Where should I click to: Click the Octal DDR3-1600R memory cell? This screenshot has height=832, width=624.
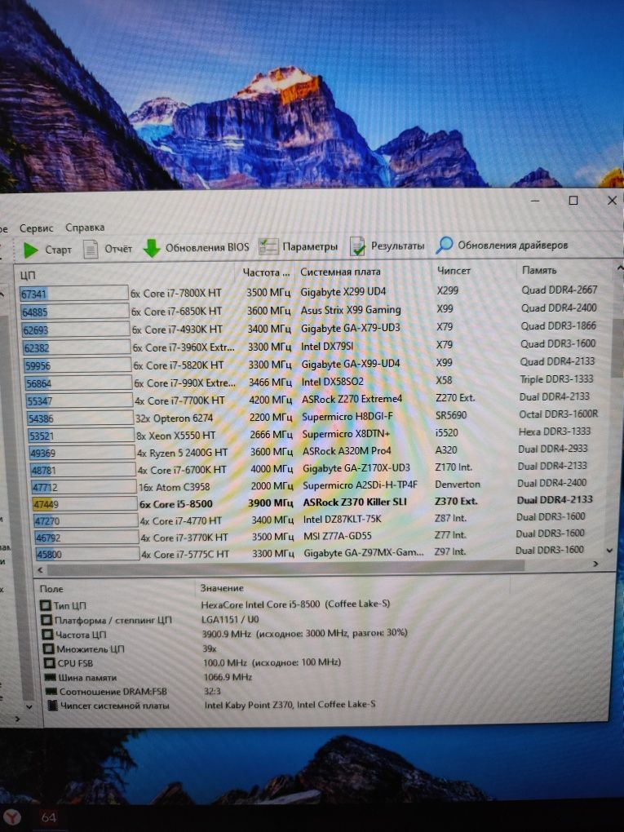[558, 414]
